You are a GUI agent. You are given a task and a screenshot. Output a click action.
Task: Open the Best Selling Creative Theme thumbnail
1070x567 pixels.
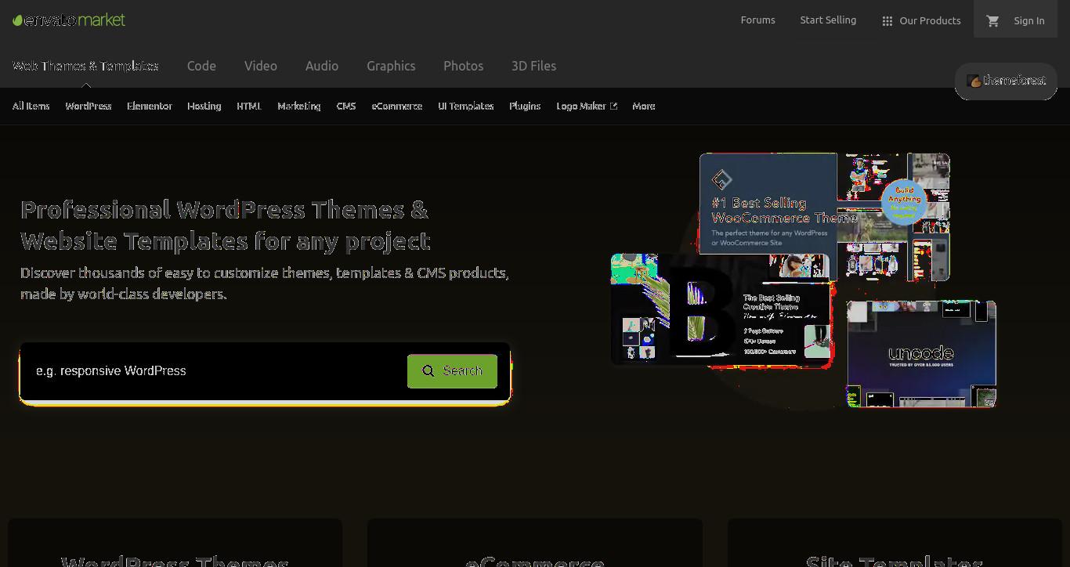[x=721, y=310]
